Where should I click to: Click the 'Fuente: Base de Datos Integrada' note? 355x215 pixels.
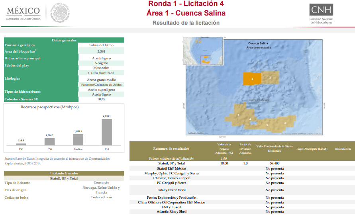click(57, 161)
